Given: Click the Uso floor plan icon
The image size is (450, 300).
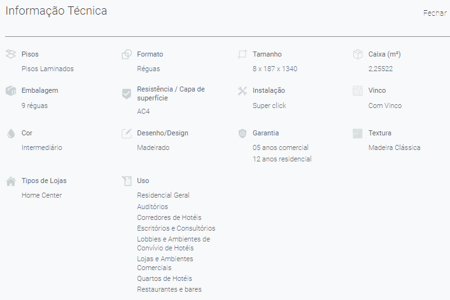Looking at the screenshot, I should tap(127, 181).
